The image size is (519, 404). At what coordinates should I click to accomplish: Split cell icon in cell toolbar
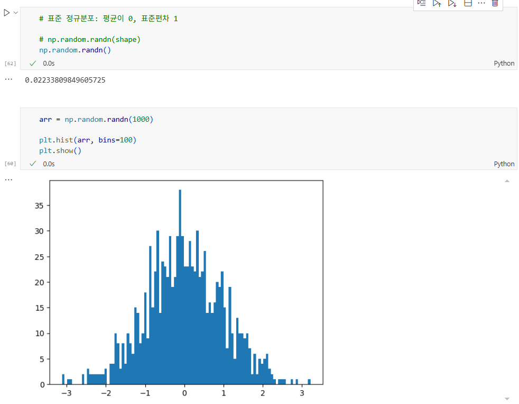click(x=468, y=3)
